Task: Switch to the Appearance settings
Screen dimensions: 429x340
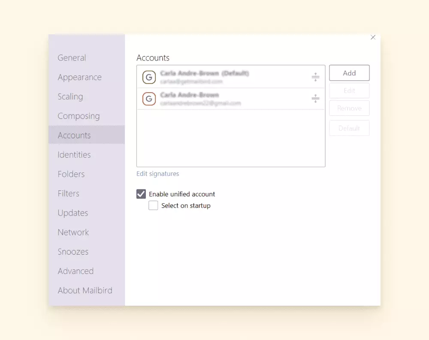Action: point(79,77)
